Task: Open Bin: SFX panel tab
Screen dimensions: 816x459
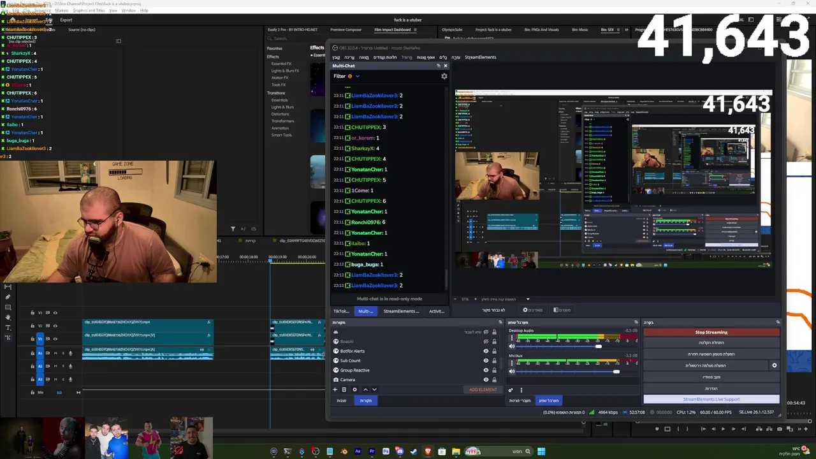Action: click(607, 29)
